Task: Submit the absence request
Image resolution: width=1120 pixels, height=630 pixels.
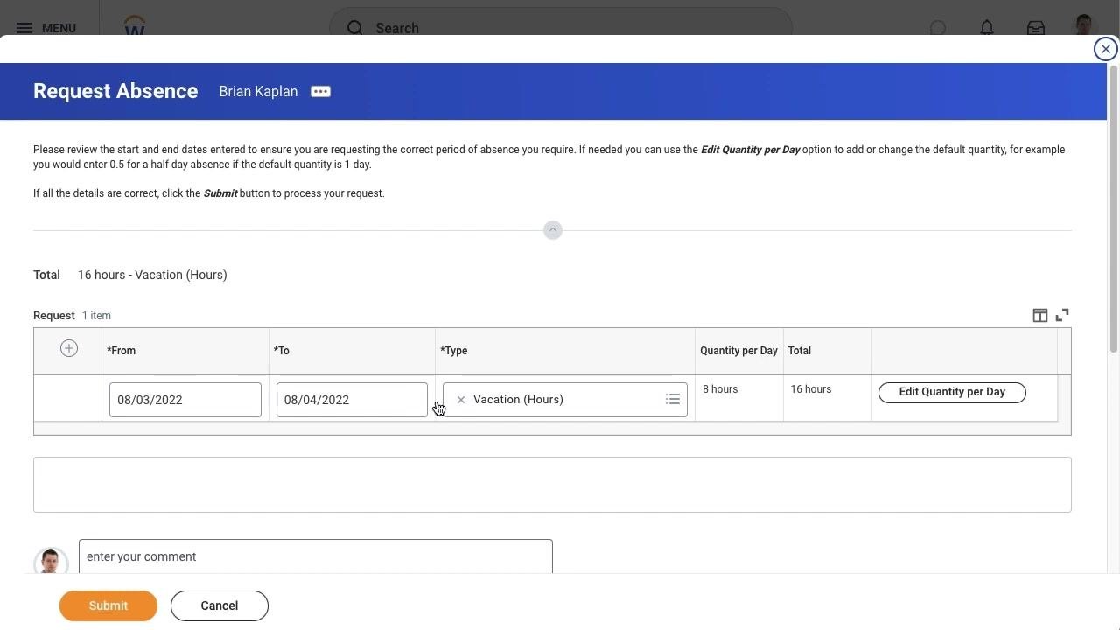Action: coord(108,605)
